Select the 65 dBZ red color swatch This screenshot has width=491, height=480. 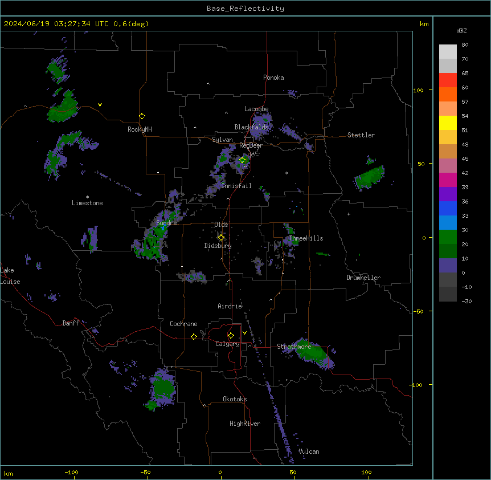tap(448, 80)
